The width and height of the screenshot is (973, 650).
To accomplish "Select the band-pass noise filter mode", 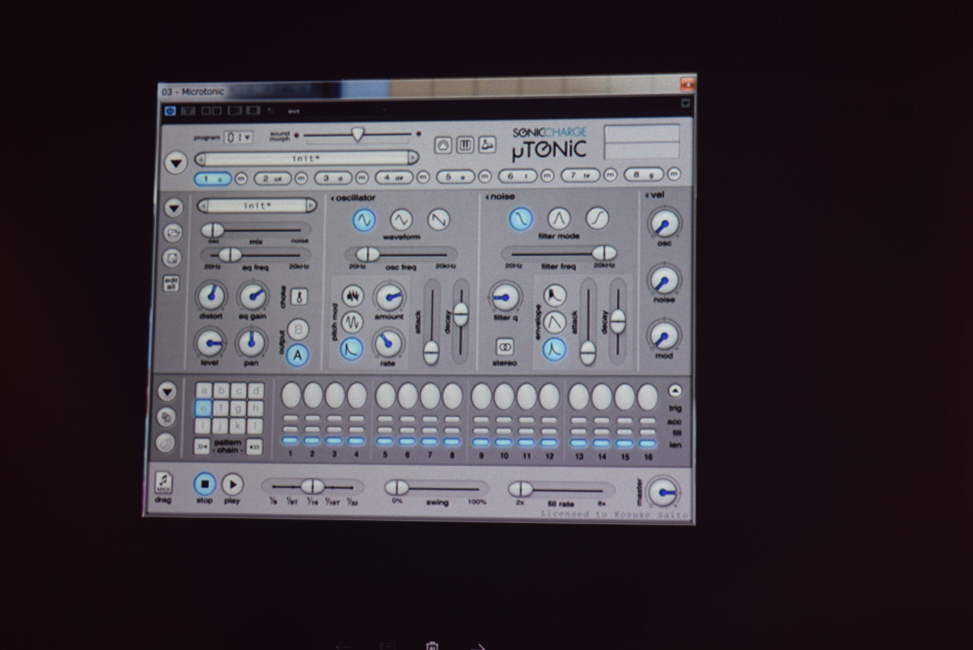I will pos(559,218).
